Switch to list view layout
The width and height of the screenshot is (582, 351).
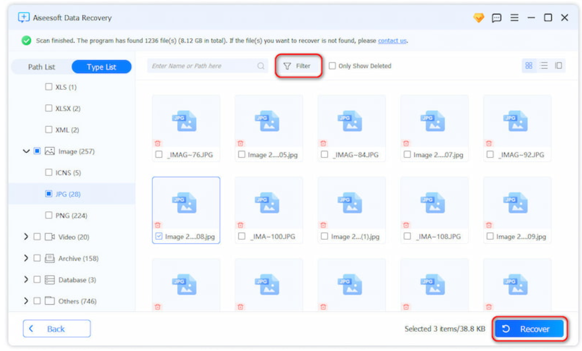[x=543, y=65]
